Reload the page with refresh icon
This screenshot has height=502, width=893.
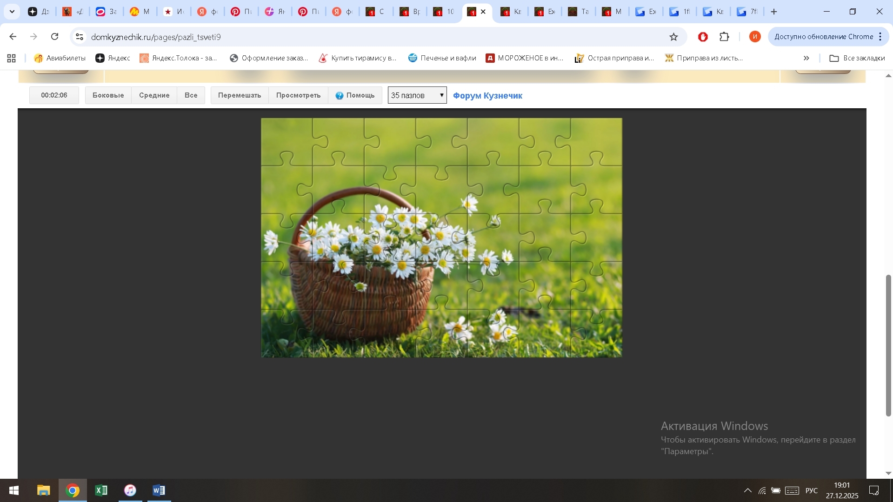pos(55,37)
